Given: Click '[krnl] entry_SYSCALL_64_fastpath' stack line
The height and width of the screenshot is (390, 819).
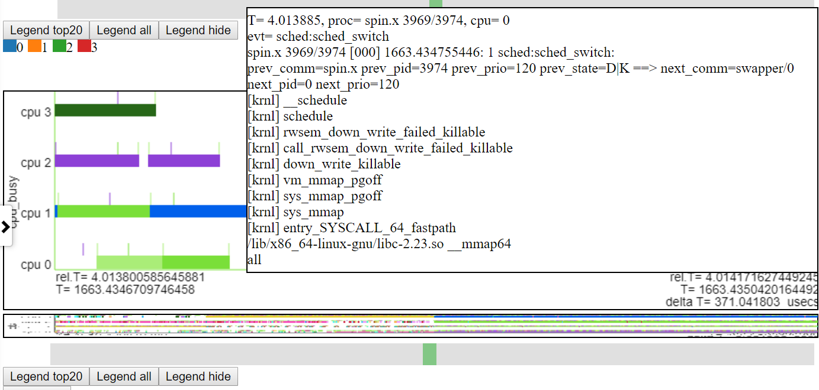Looking at the screenshot, I should point(352,228).
